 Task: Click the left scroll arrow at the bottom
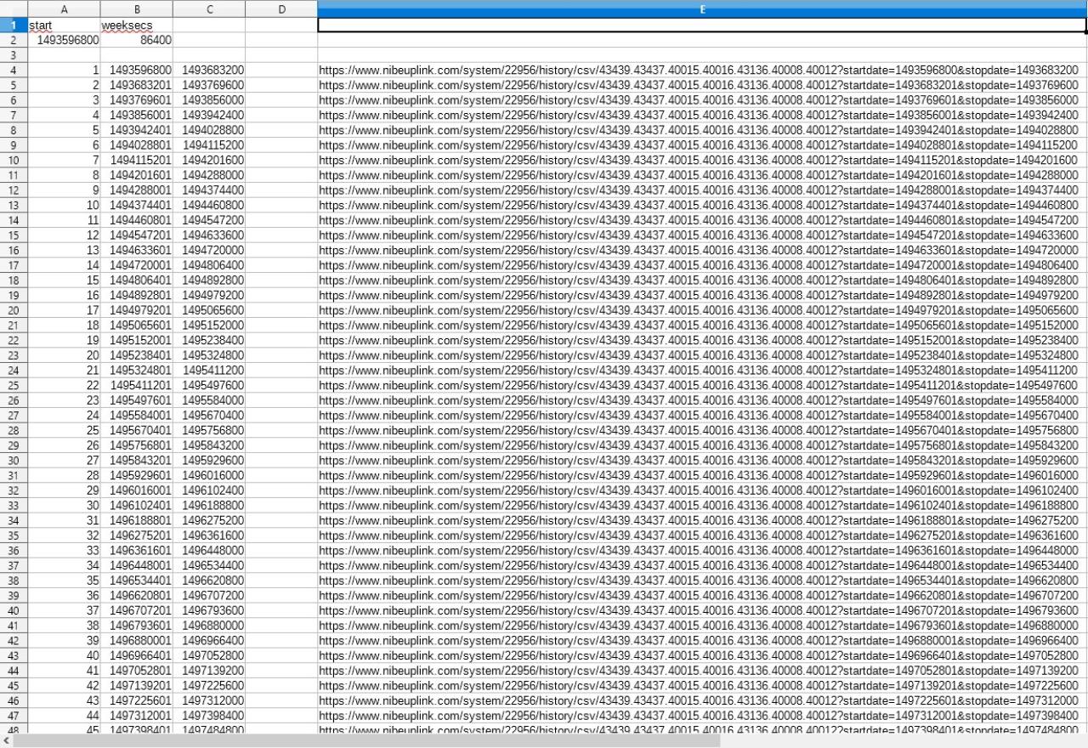pos(6,741)
